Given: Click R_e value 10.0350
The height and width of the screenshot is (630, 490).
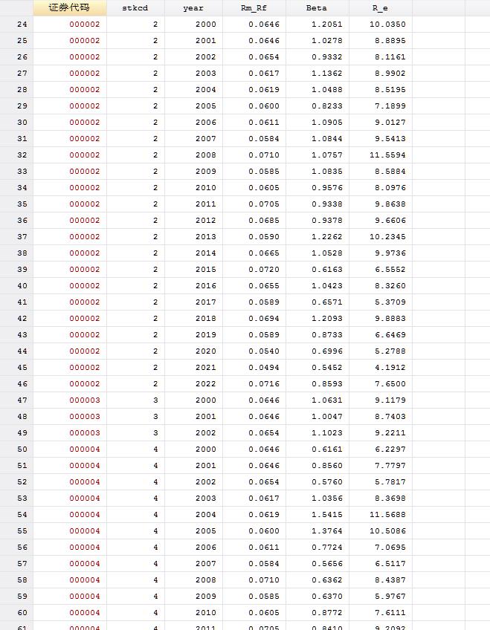Looking at the screenshot, I should pyautogui.click(x=387, y=25).
